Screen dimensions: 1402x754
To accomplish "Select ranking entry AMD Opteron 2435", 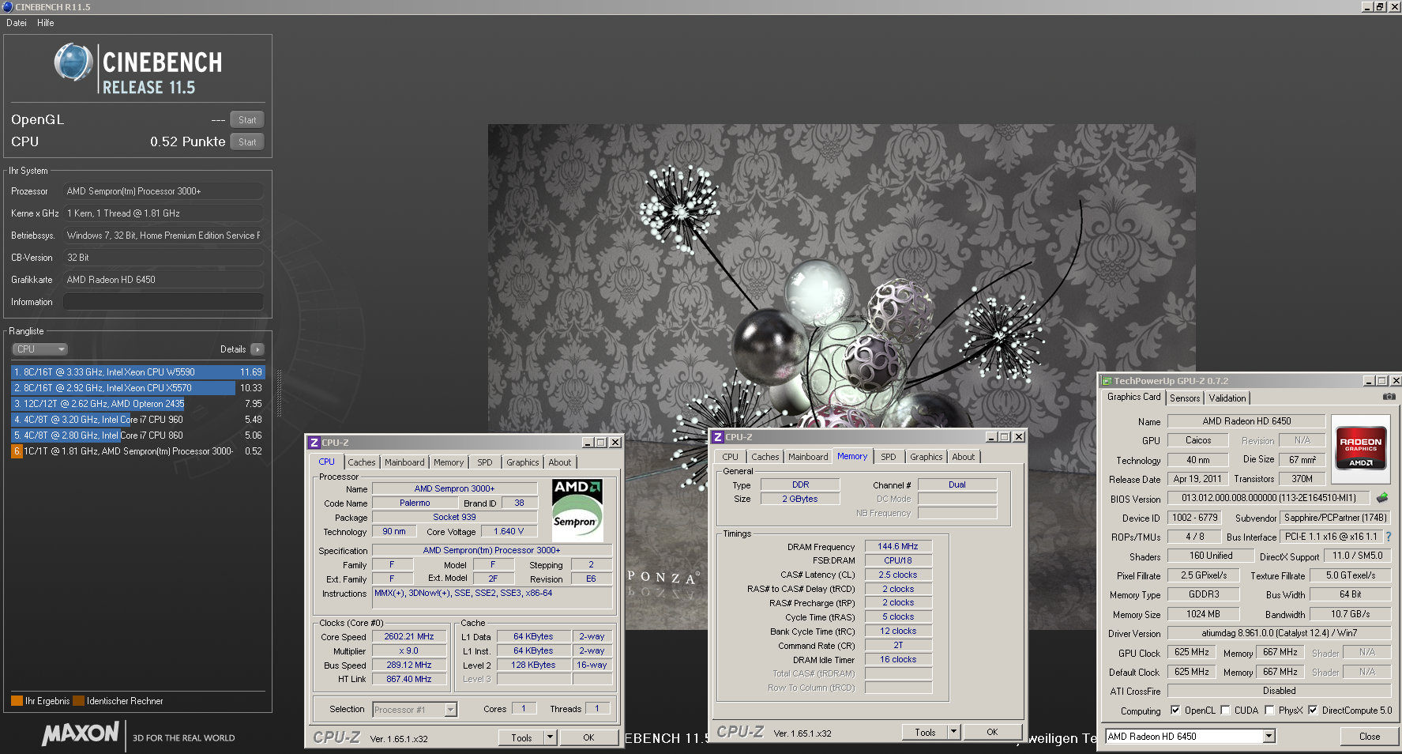I will [137, 404].
